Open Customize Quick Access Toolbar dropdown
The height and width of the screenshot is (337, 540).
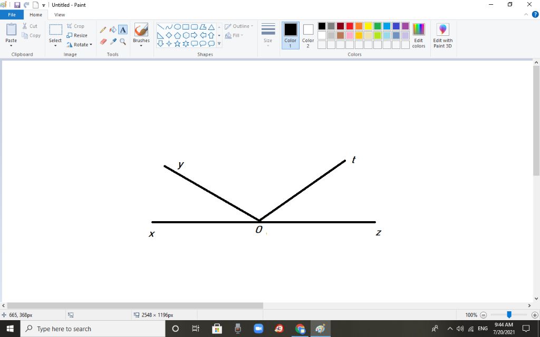point(43,5)
